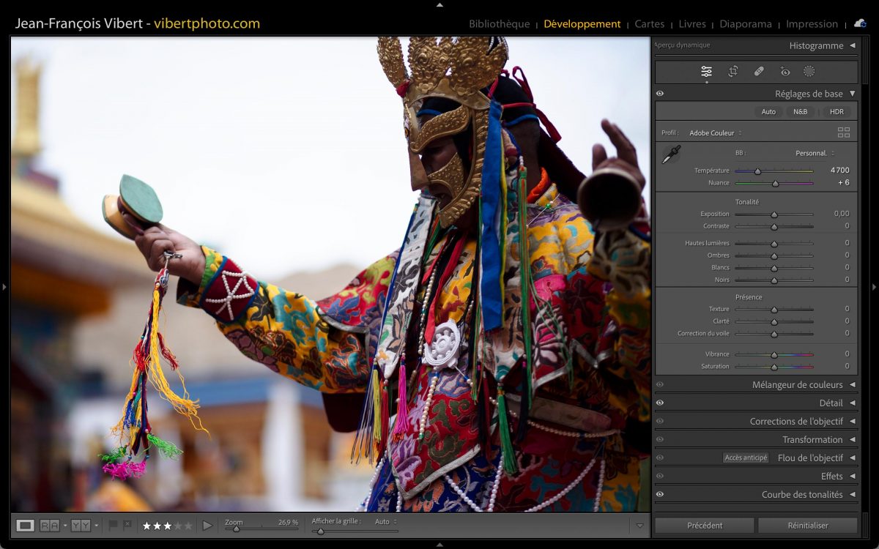Pick the white balance eyedropper
The width and height of the screenshot is (879, 549).
(x=671, y=154)
